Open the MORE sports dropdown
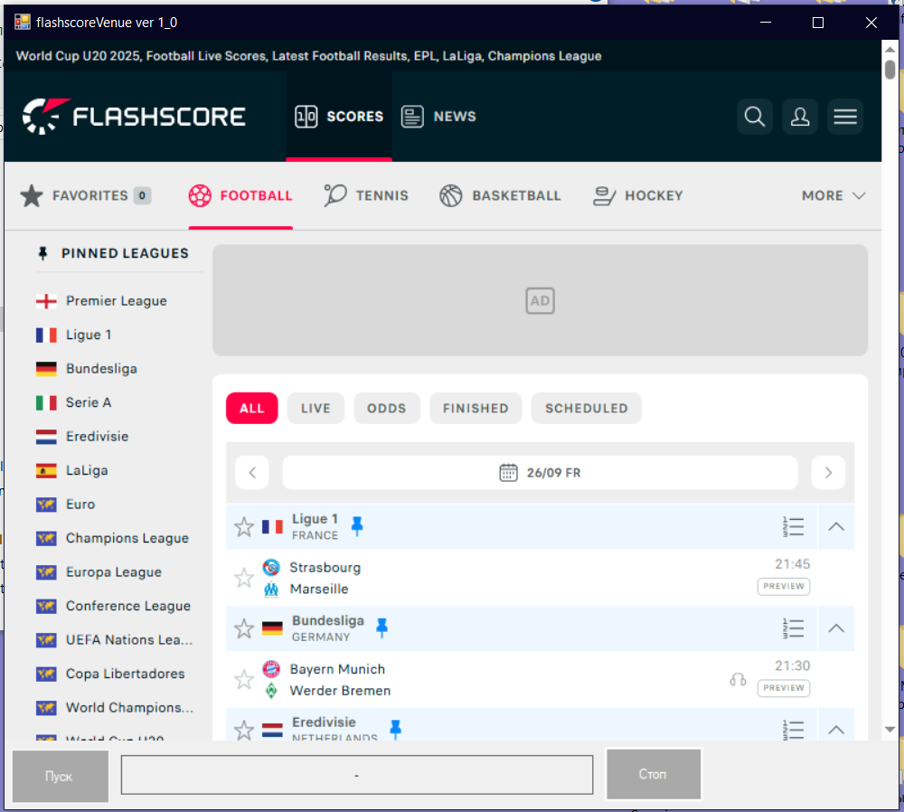904x812 pixels. click(x=832, y=195)
